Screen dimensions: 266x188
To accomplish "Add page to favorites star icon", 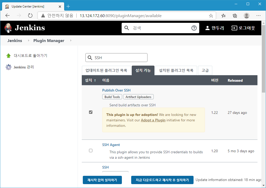I will tap(211, 16).
